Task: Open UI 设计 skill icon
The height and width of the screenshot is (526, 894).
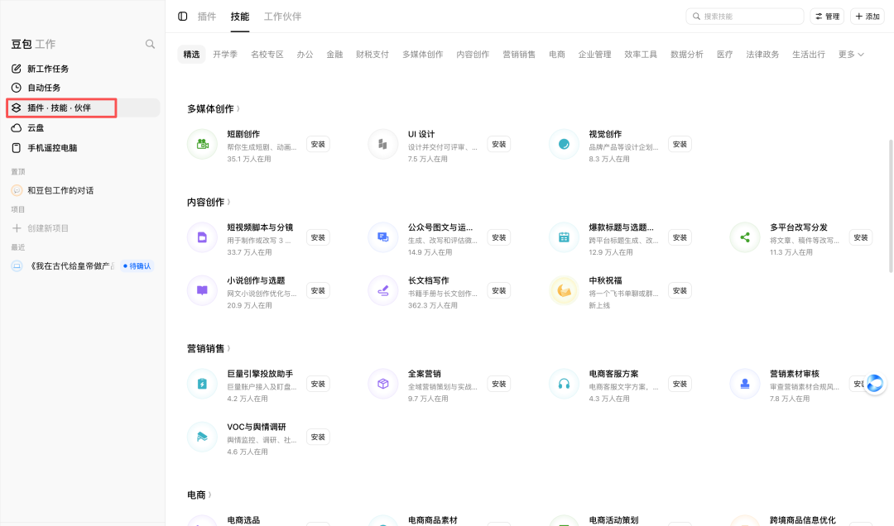Action: point(382,144)
